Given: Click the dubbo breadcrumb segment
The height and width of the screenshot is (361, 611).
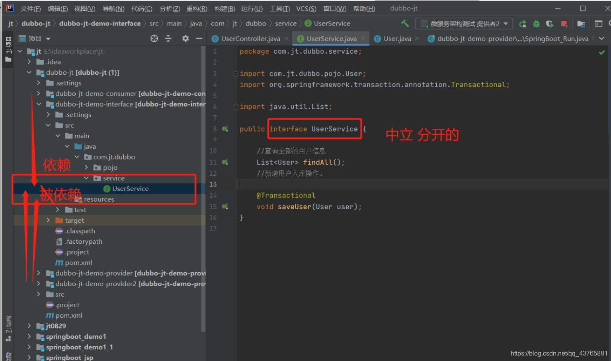Looking at the screenshot, I should [x=256, y=23].
